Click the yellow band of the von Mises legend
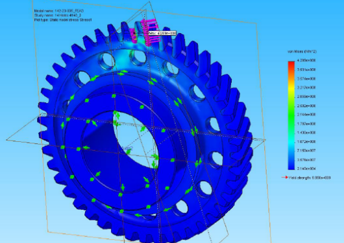This screenshot has height=243, width=344. coord(291,87)
